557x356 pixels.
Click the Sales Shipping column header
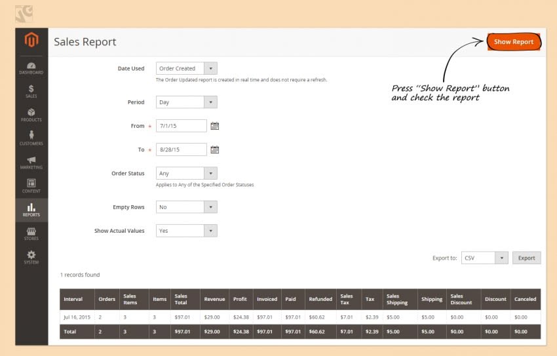[400, 299]
